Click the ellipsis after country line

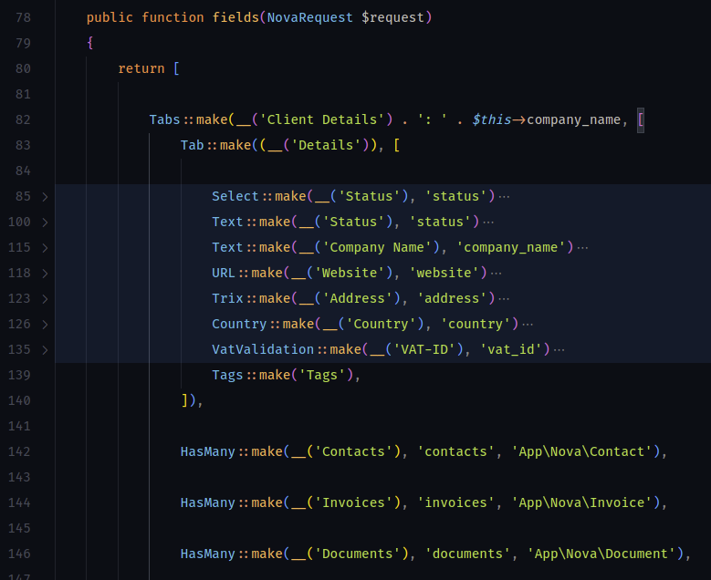click(x=528, y=325)
